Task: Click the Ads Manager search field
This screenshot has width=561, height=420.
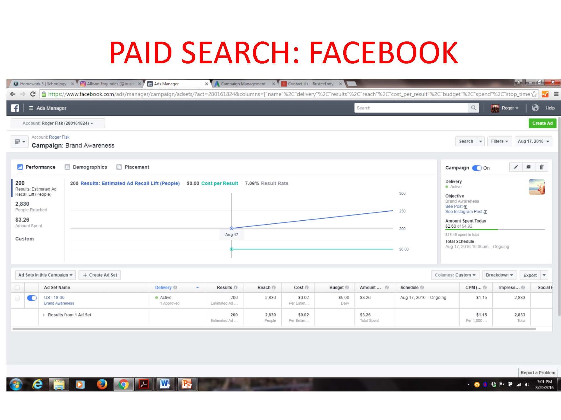Action: [411, 108]
